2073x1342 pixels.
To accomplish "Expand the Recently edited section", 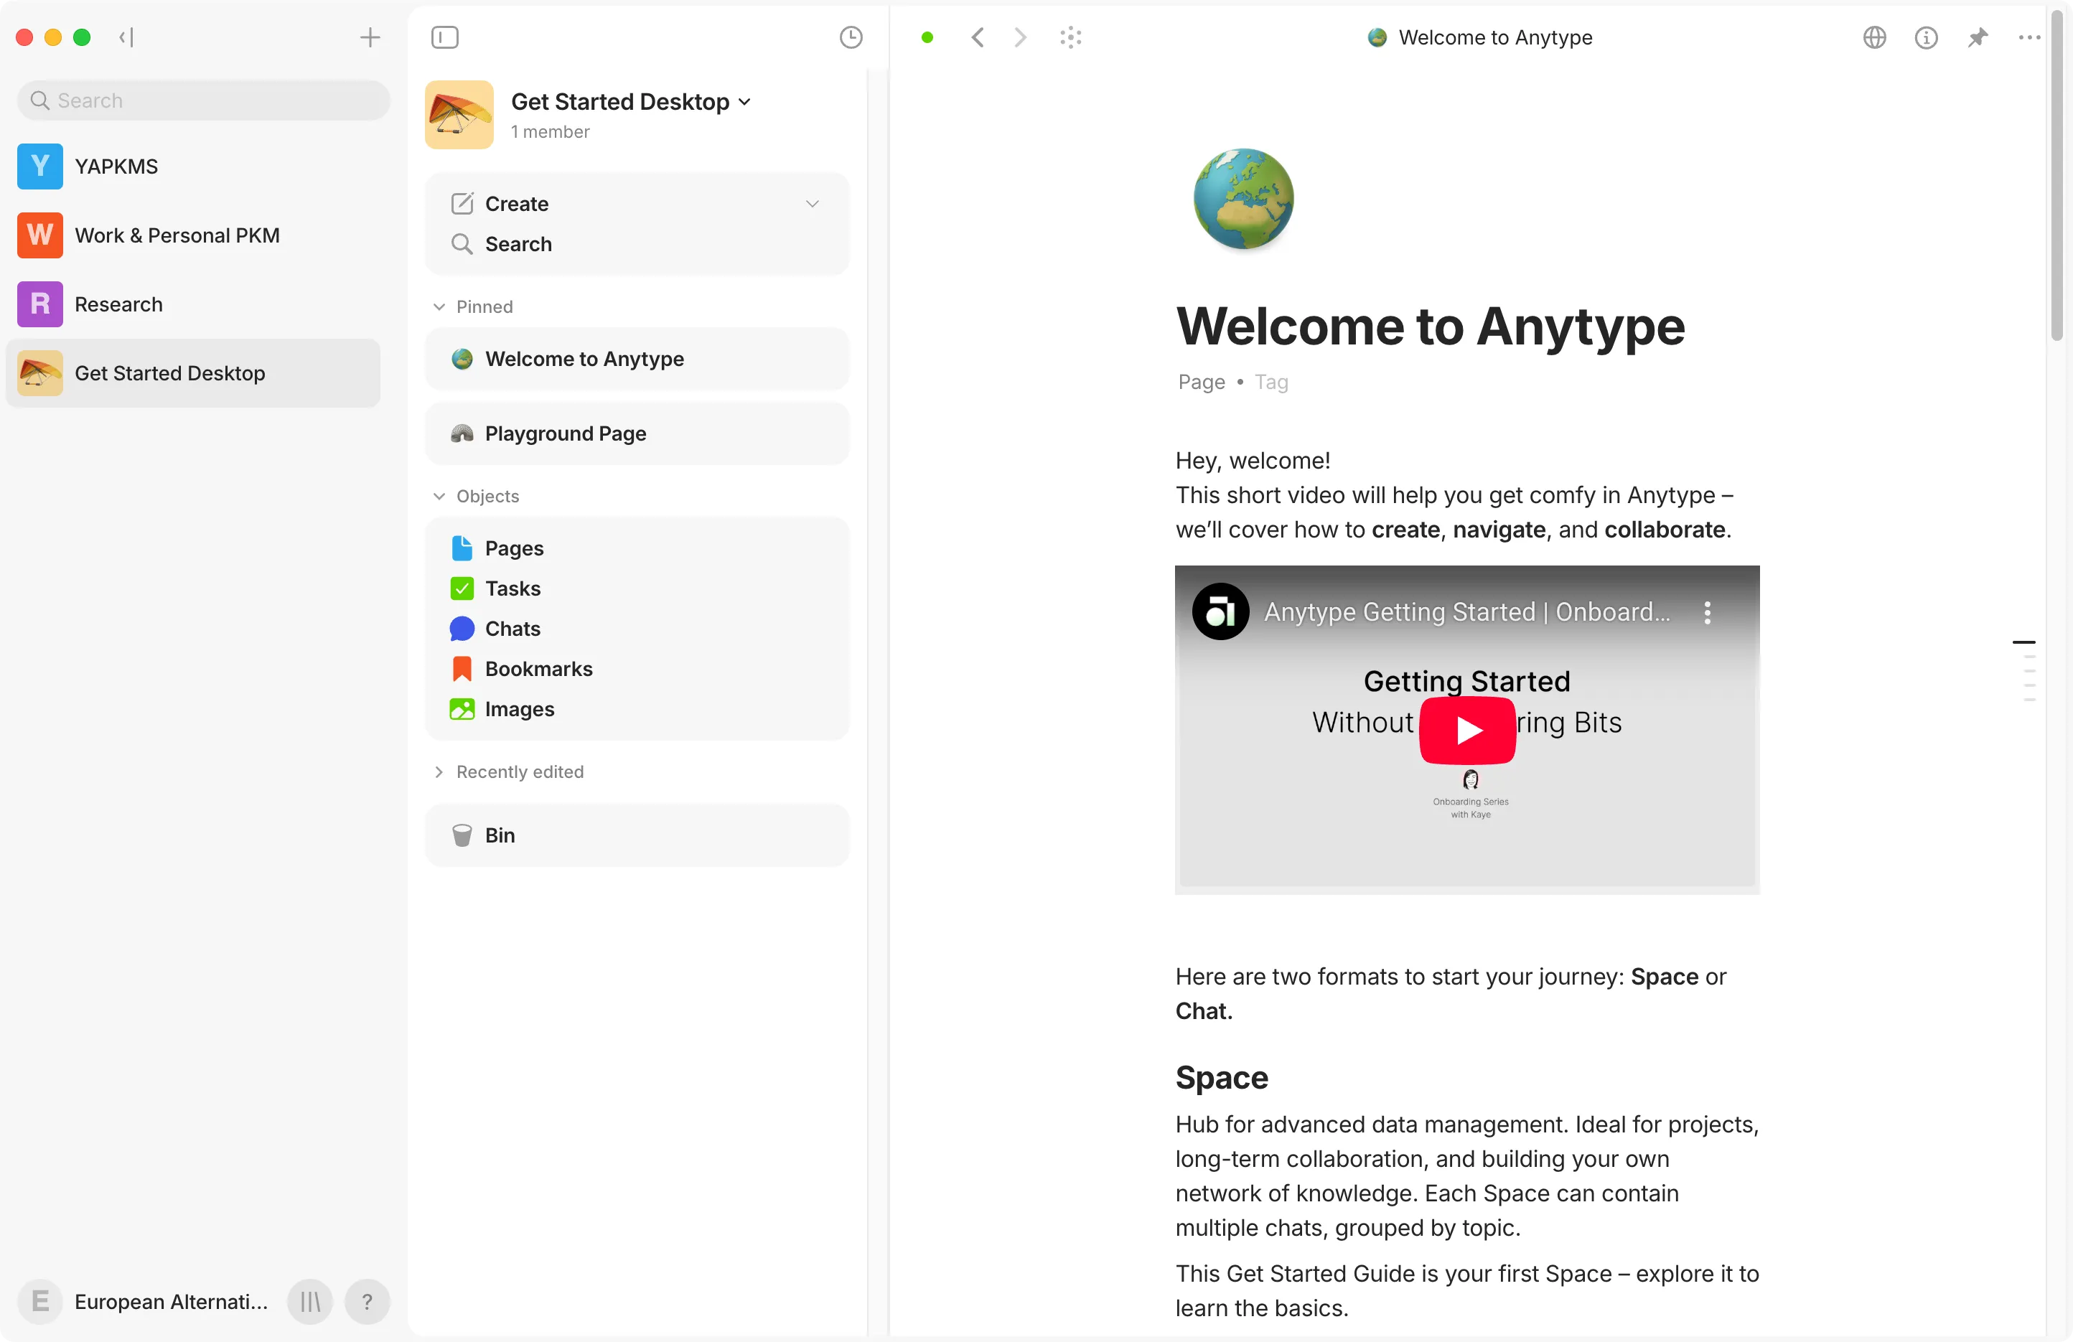I will (440, 771).
